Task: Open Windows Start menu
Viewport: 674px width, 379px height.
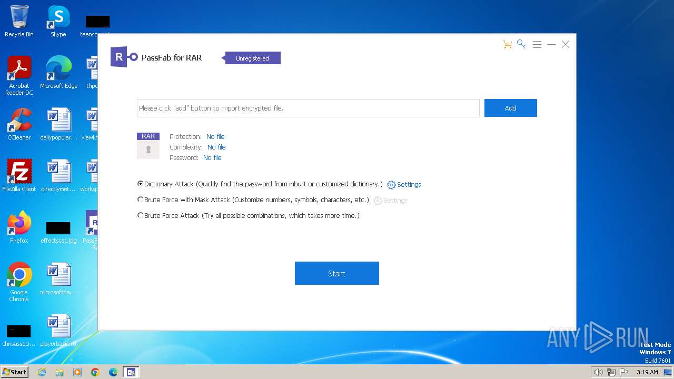Action: (x=15, y=372)
